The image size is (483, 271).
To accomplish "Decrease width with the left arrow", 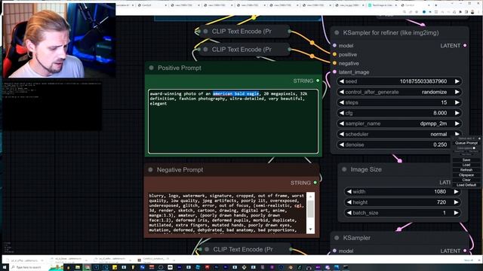I will [349, 191].
